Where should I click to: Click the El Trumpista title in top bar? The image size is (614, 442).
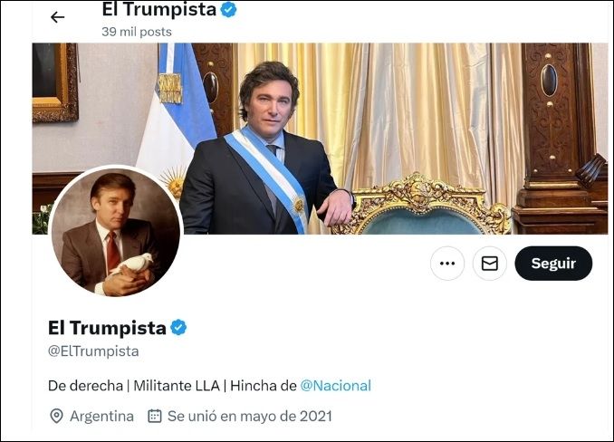pos(158,10)
